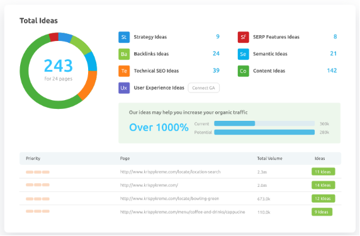Click the blue St Strategy Ideas icon
The height and width of the screenshot is (236, 360).
124,37
